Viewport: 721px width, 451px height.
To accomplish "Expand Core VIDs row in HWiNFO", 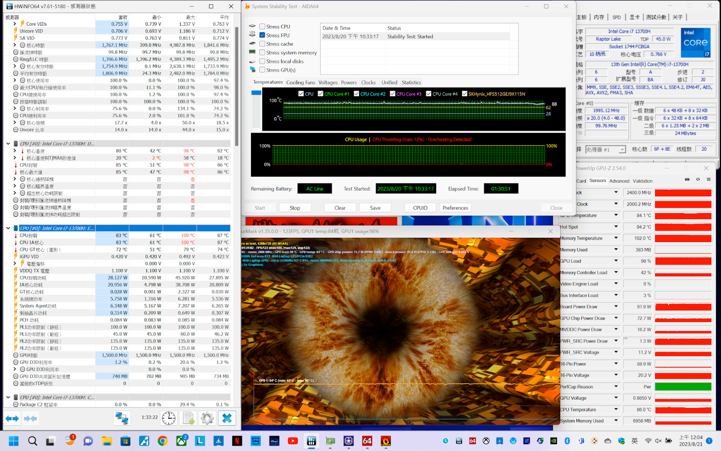I will 15,24.
